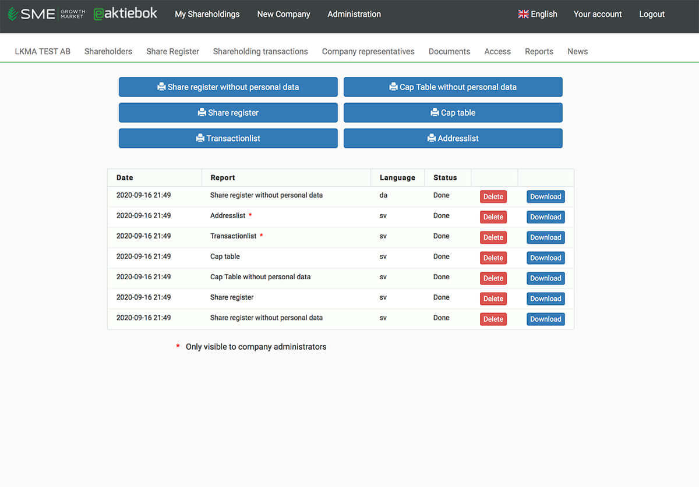Open the News tab
Image resolution: width=699 pixels, height=487 pixels.
[x=577, y=51]
